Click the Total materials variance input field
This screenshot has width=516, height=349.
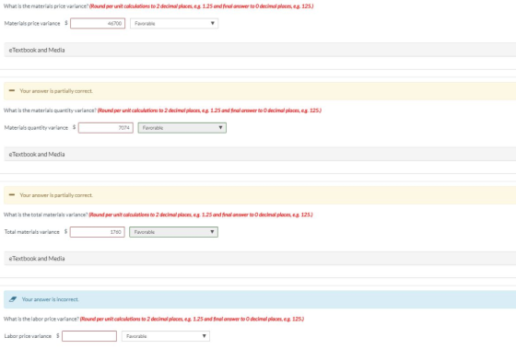click(98, 232)
